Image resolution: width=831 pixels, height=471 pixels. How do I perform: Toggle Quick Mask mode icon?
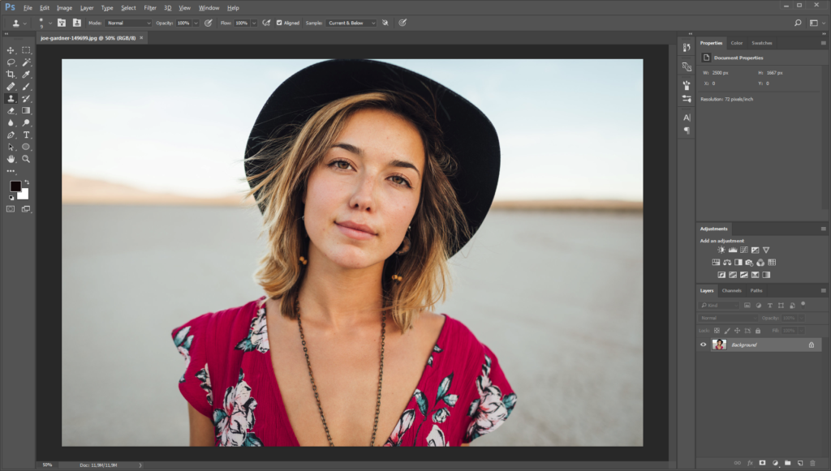pos(11,208)
